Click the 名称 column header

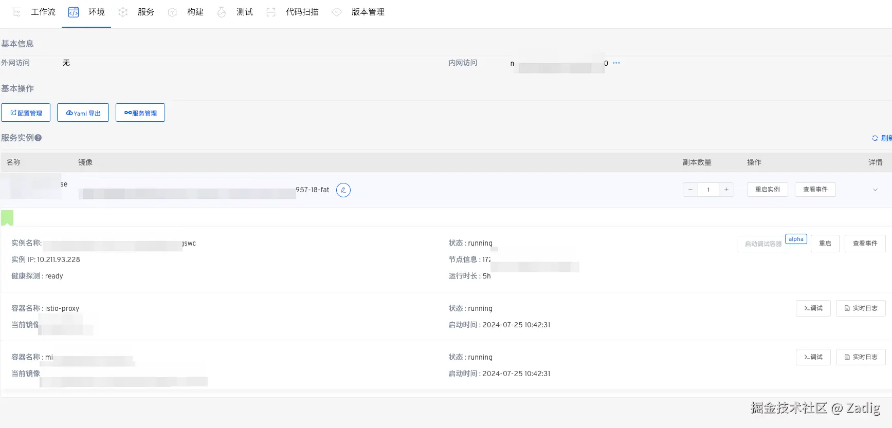point(13,162)
